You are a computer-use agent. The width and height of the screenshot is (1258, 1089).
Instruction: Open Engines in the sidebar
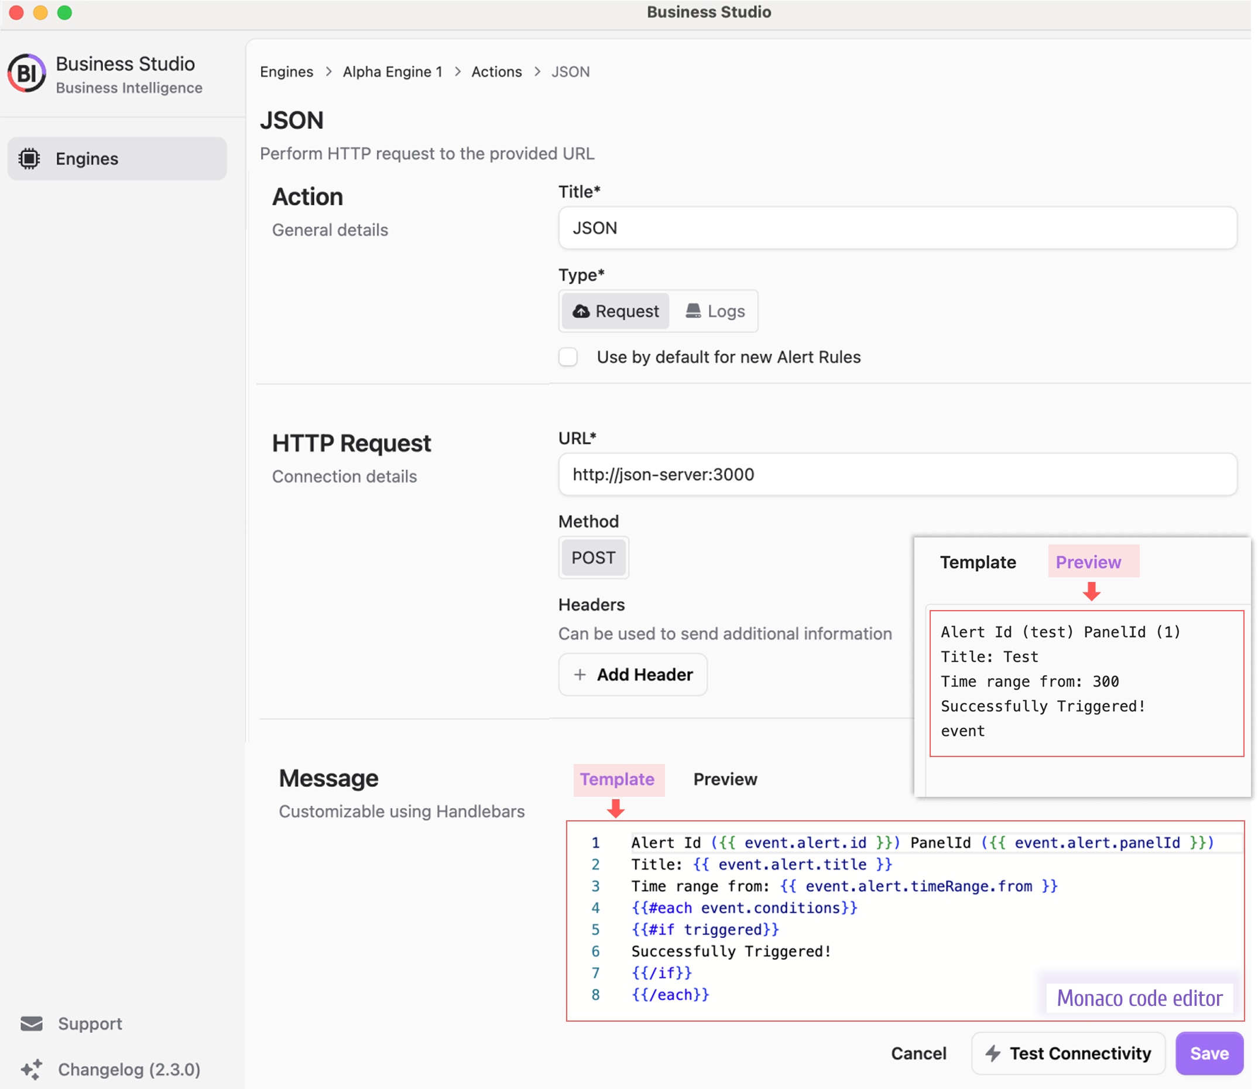117,159
